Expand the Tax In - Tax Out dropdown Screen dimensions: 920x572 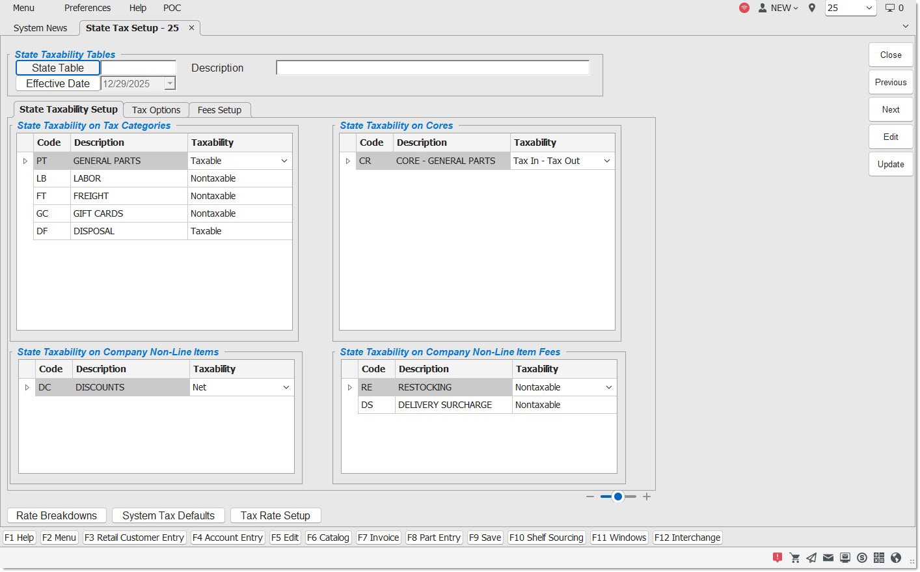[x=607, y=161]
